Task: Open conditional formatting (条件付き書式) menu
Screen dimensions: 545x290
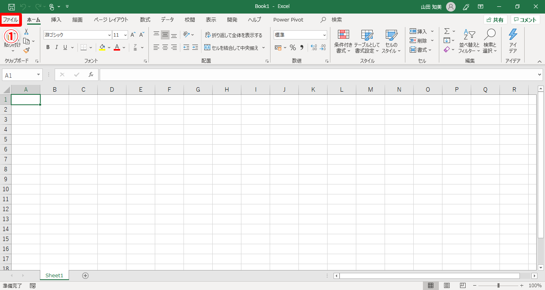Action: tap(343, 41)
